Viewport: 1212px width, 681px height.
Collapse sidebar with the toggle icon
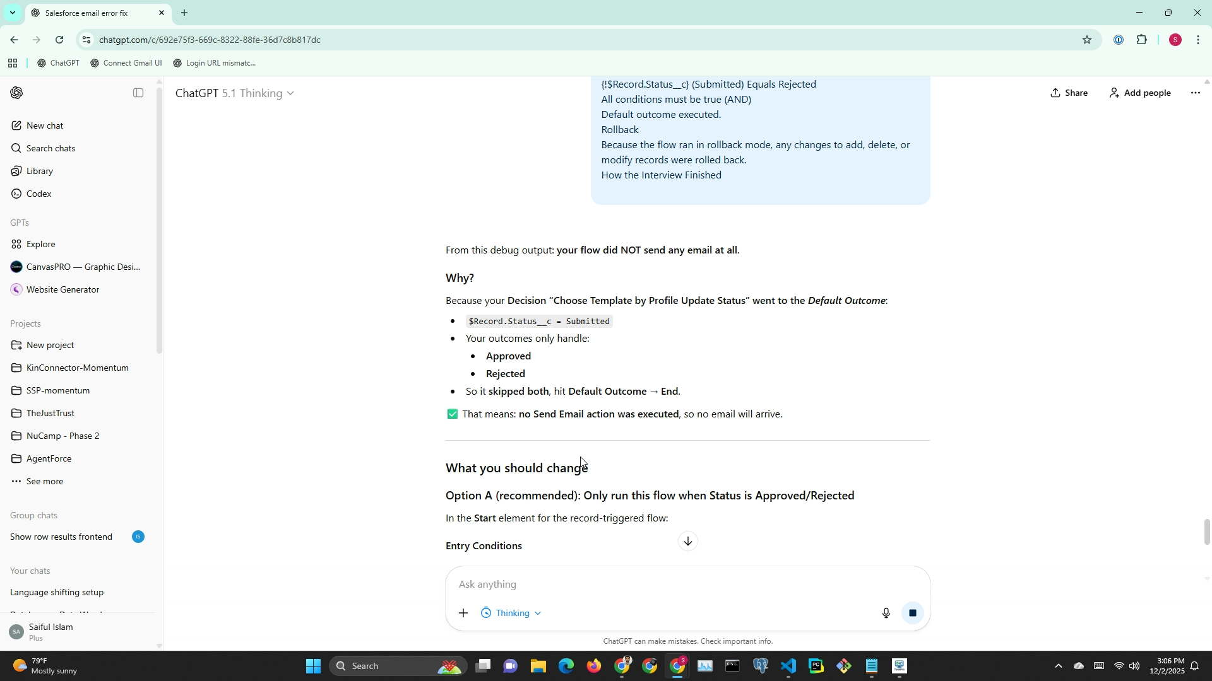[x=138, y=93]
